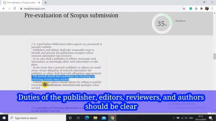Click the Readiness label

pos(181,21)
